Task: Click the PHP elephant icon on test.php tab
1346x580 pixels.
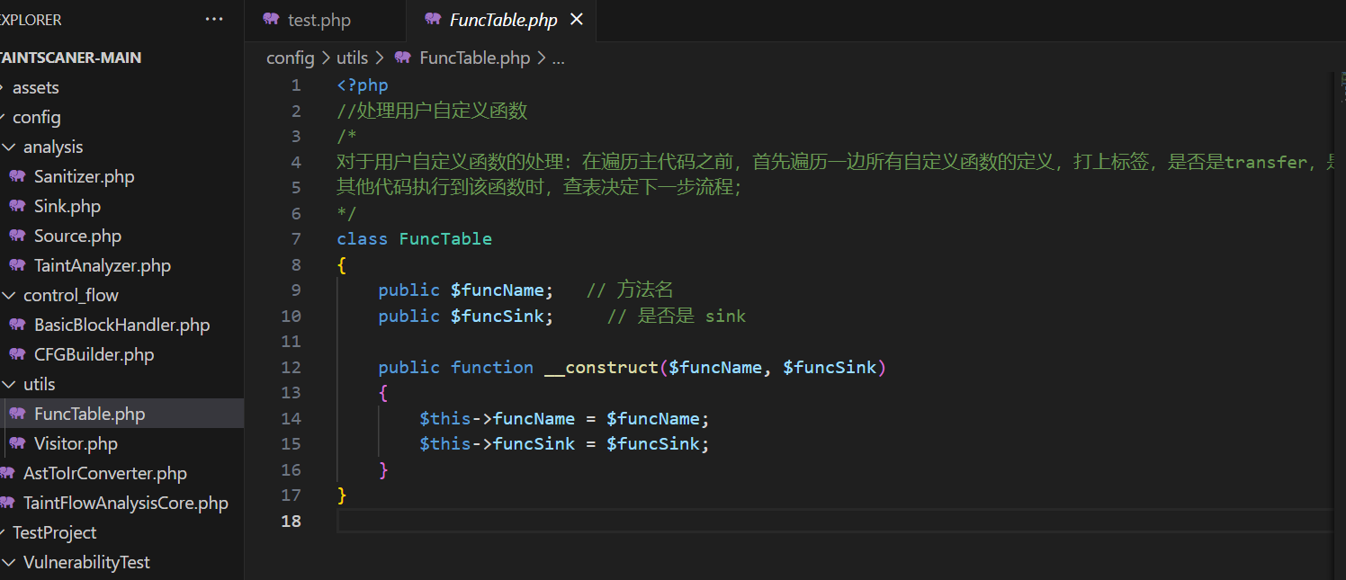Action: tap(271, 19)
